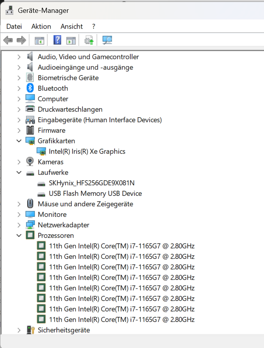Open the ? help menu
This screenshot has width=264, height=348.
94,26
